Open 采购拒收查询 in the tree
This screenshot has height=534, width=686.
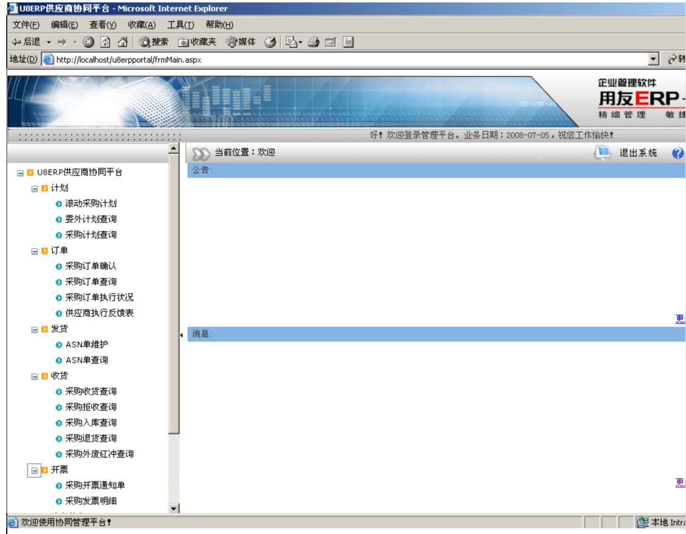[x=90, y=407]
